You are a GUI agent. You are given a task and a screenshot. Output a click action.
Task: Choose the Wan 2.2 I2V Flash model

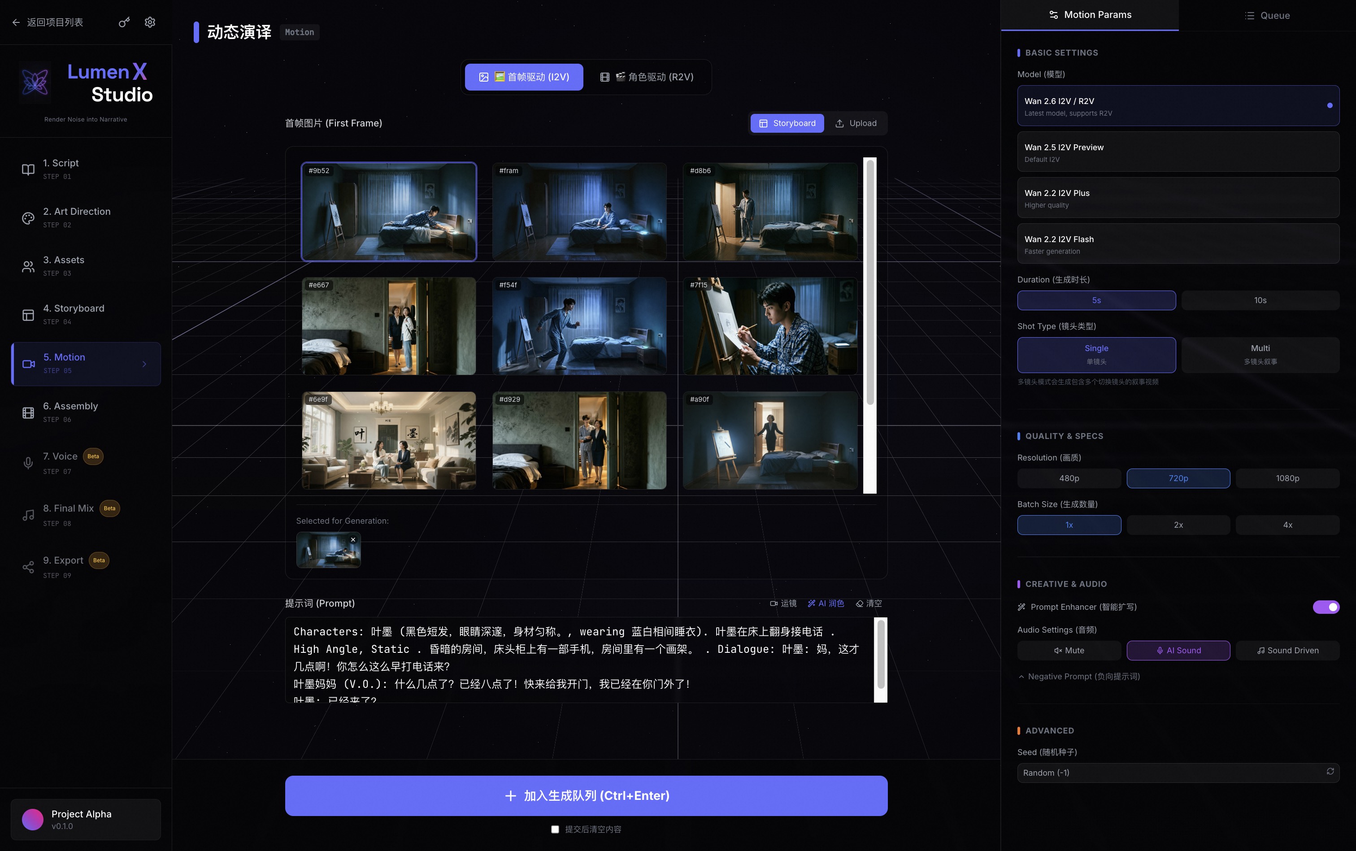click(1178, 244)
